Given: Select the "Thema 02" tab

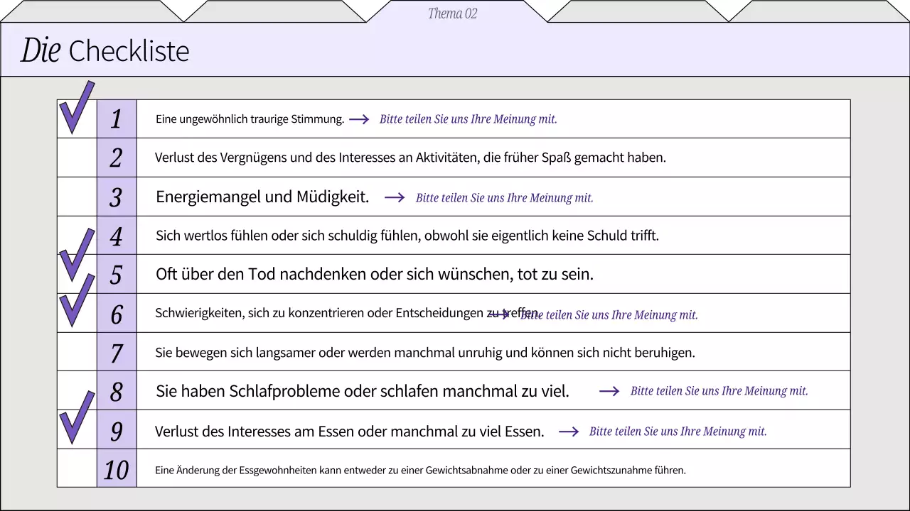Looking at the screenshot, I should 452,13.
